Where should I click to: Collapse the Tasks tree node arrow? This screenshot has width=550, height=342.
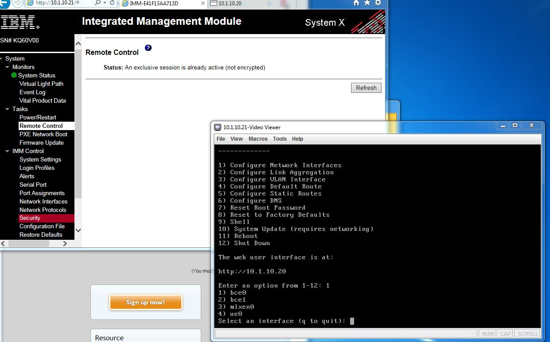coord(8,109)
